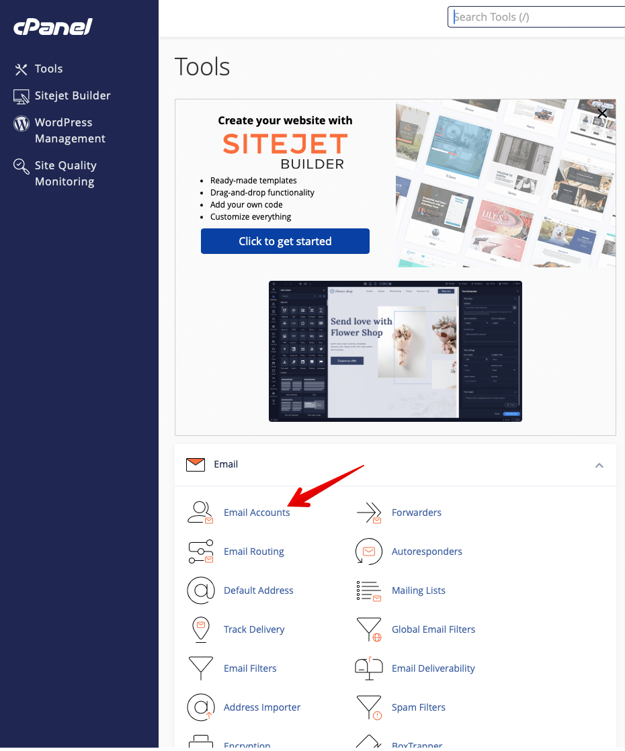Open Tools from the sidebar menu
Screen dimensions: 625x751
click(48, 69)
